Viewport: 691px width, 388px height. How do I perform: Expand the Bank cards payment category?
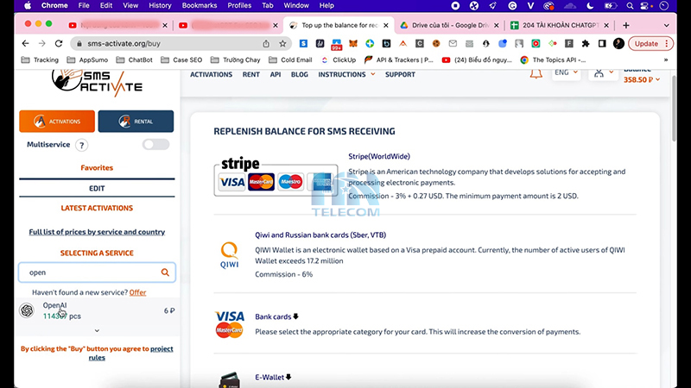coord(276,316)
